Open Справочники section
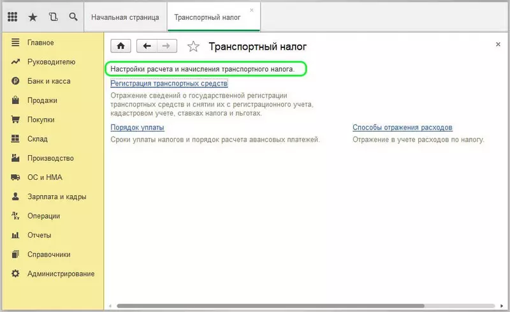 pyautogui.click(x=49, y=255)
